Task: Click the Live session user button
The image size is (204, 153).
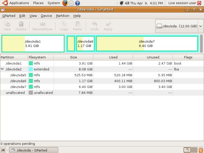Action: point(182,3)
